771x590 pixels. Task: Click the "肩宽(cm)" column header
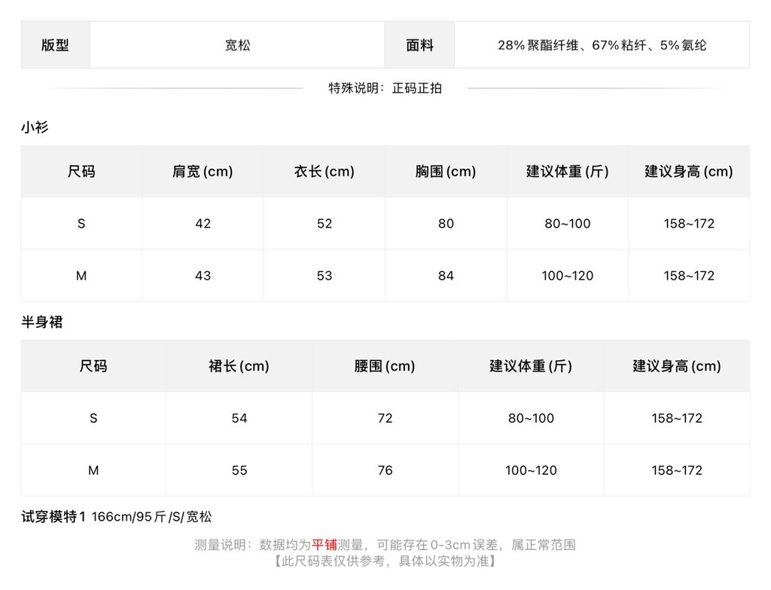(203, 171)
